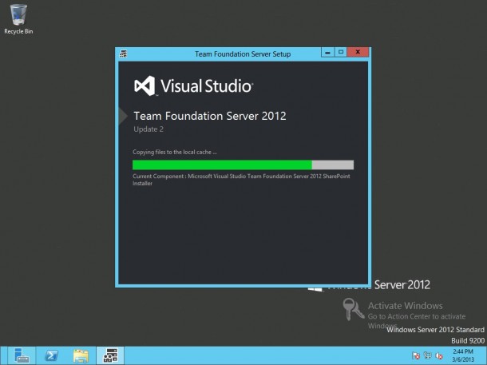This screenshot has height=365, width=487.
Task: Maximize the Team Foundation Server Setup window
Action: pos(341,52)
